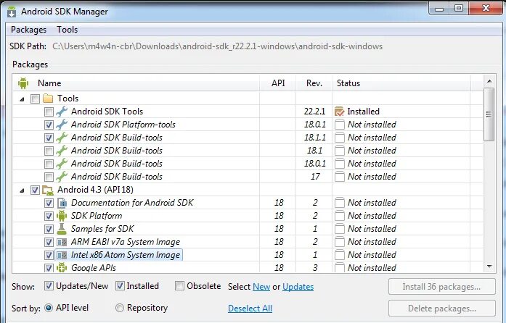
Task: Click the SDK Path text
Action: pyautogui.click(x=217, y=46)
